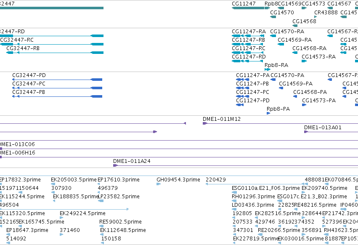Select the CG14570 gene label

[282, 12]
